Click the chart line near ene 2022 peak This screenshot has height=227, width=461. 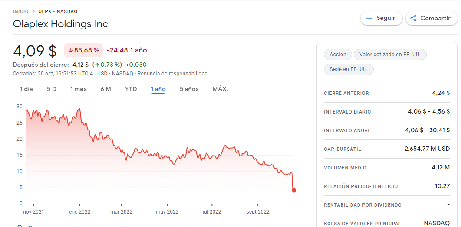click(x=79, y=109)
